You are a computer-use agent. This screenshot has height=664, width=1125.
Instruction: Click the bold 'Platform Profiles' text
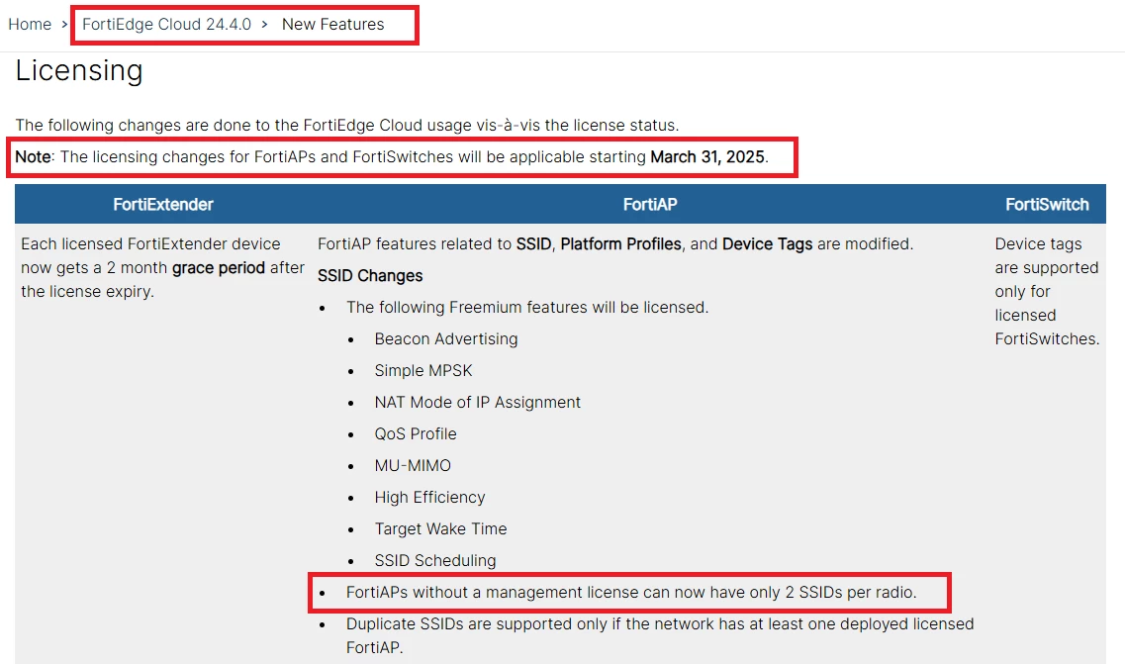click(x=620, y=244)
